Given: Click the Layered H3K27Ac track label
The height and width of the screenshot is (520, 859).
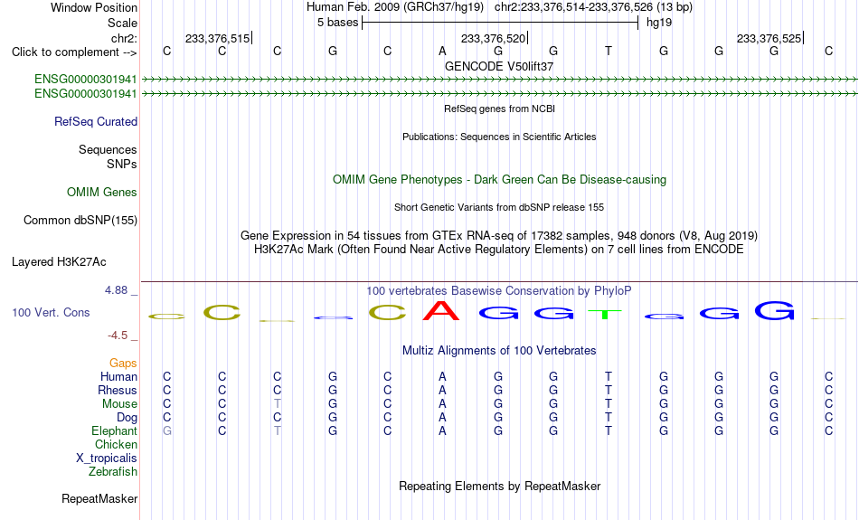Looking at the screenshot, I should [59, 262].
